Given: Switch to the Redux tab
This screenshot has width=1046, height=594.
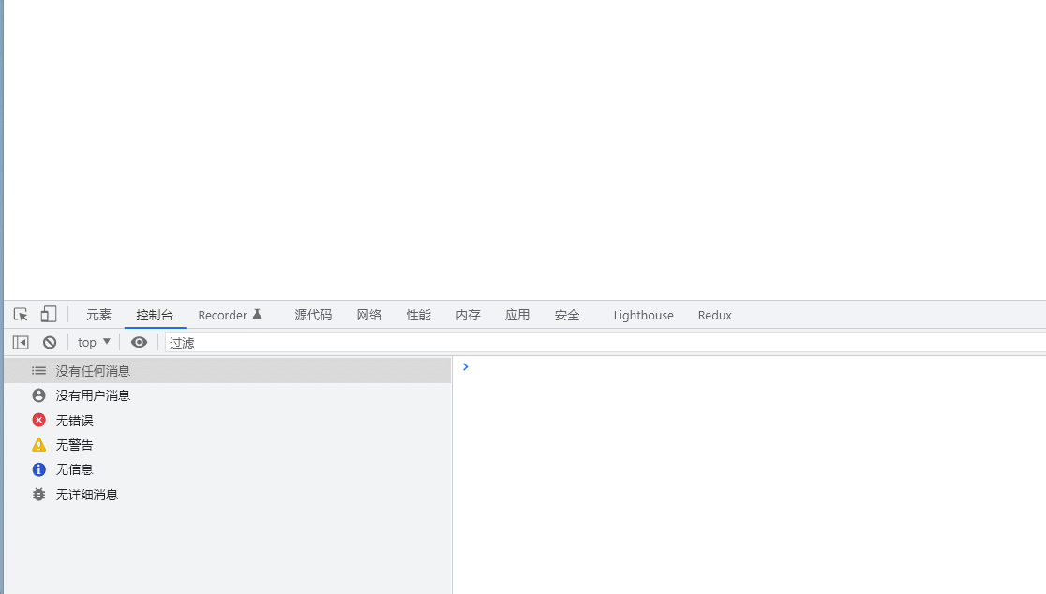Looking at the screenshot, I should (x=714, y=316).
